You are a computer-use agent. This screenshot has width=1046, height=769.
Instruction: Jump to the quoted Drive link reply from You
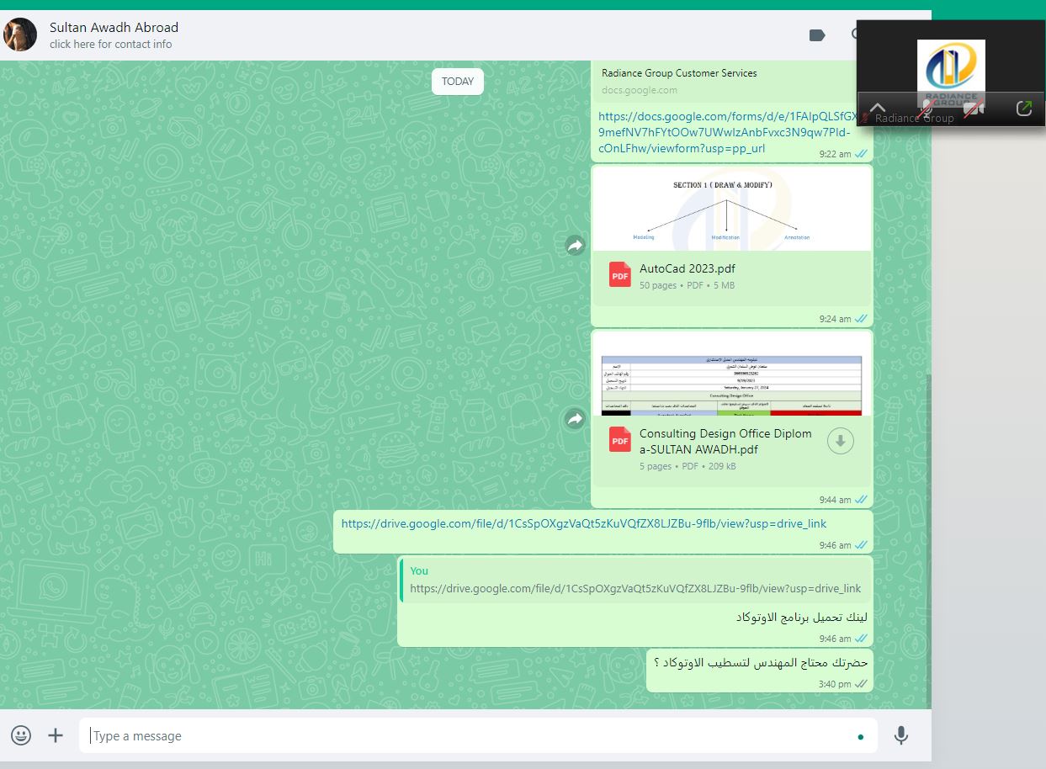pos(635,580)
